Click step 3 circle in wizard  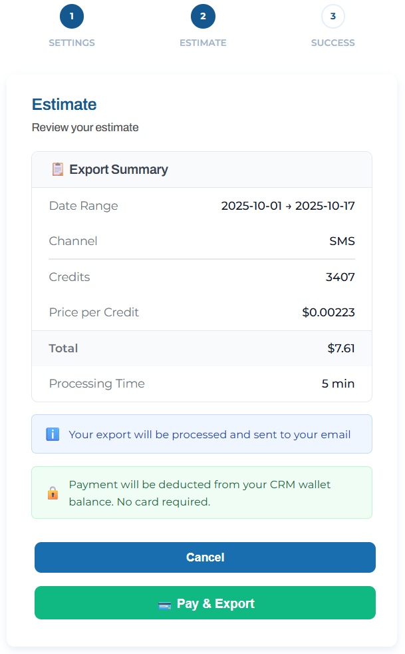tap(333, 16)
